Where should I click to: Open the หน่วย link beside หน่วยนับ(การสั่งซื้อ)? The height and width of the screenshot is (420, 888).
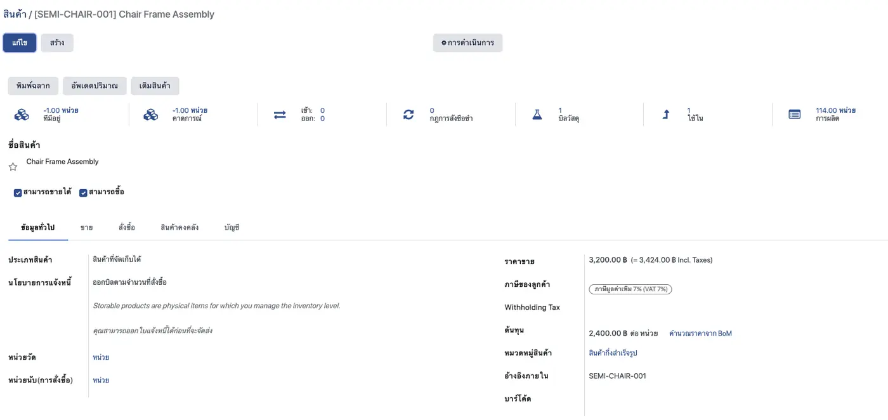[x=101, y=380]
